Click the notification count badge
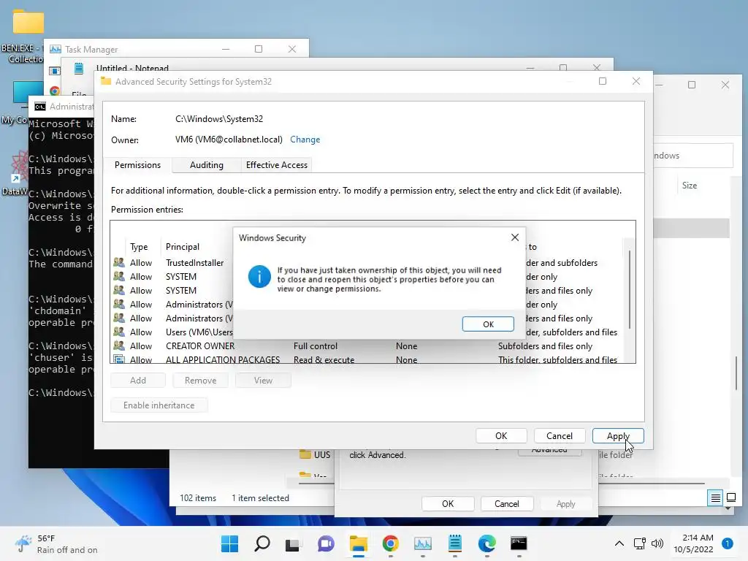This screenshot has height=561, width=748. pyautogui.click(x=727, y=543)
